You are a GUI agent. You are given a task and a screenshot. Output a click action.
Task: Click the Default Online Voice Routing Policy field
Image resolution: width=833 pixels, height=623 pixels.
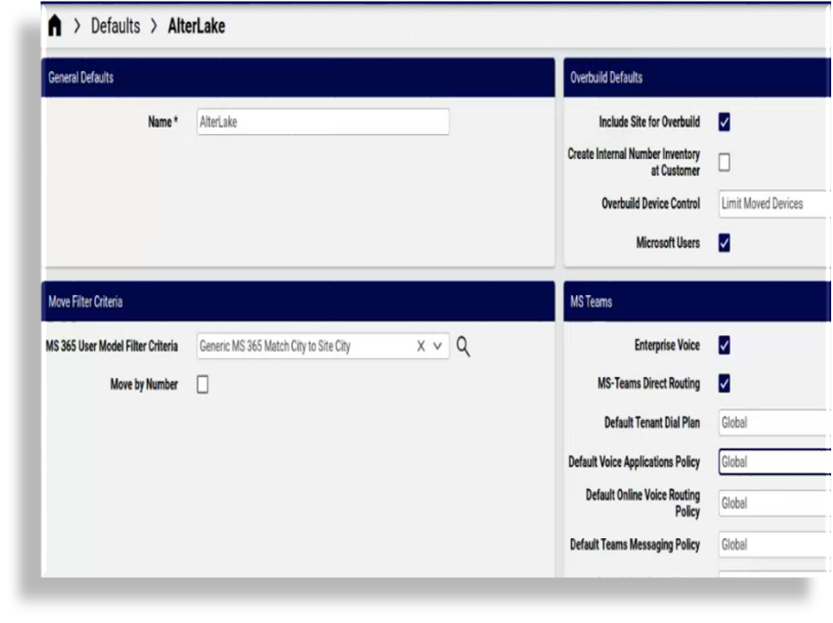(x=772, y=503)
